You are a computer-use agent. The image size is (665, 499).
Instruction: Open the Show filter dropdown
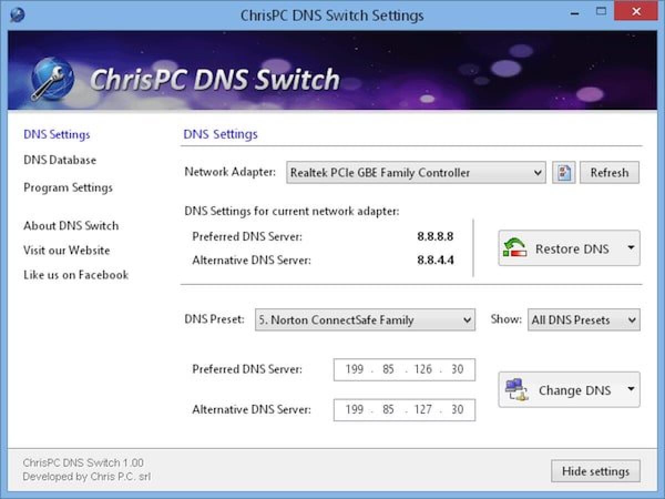(631, 320)
